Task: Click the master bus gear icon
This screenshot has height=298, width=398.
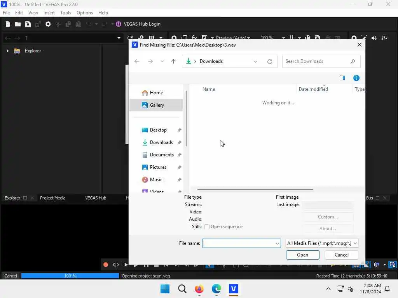Action: [x=354, y=38]
